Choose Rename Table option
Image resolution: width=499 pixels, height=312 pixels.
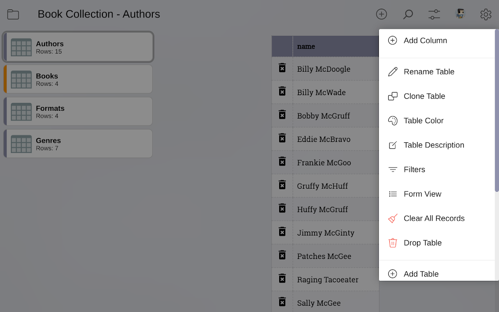(429, 72)
